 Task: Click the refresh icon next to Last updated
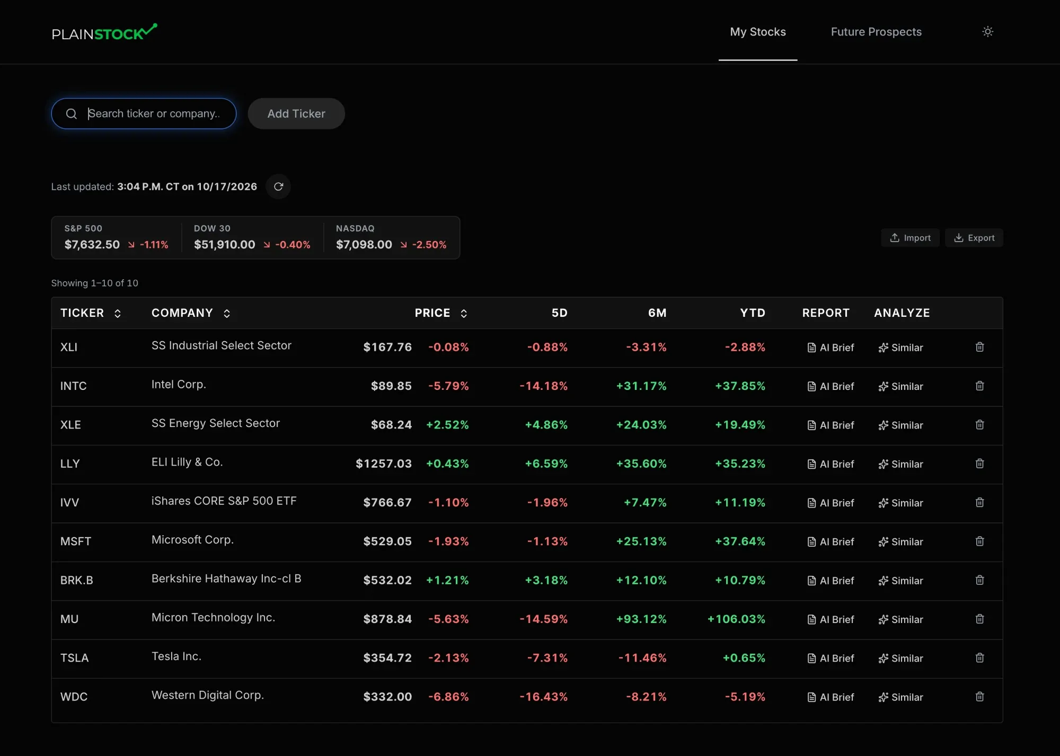pyautogui.click(x=278, y=186)
